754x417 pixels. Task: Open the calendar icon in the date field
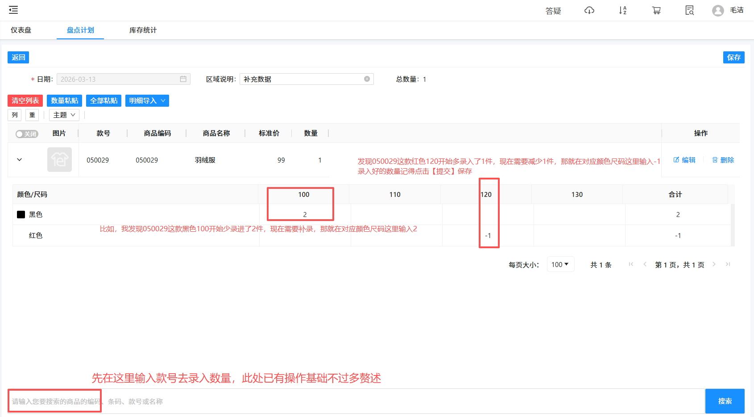click(x=183, y=79)
